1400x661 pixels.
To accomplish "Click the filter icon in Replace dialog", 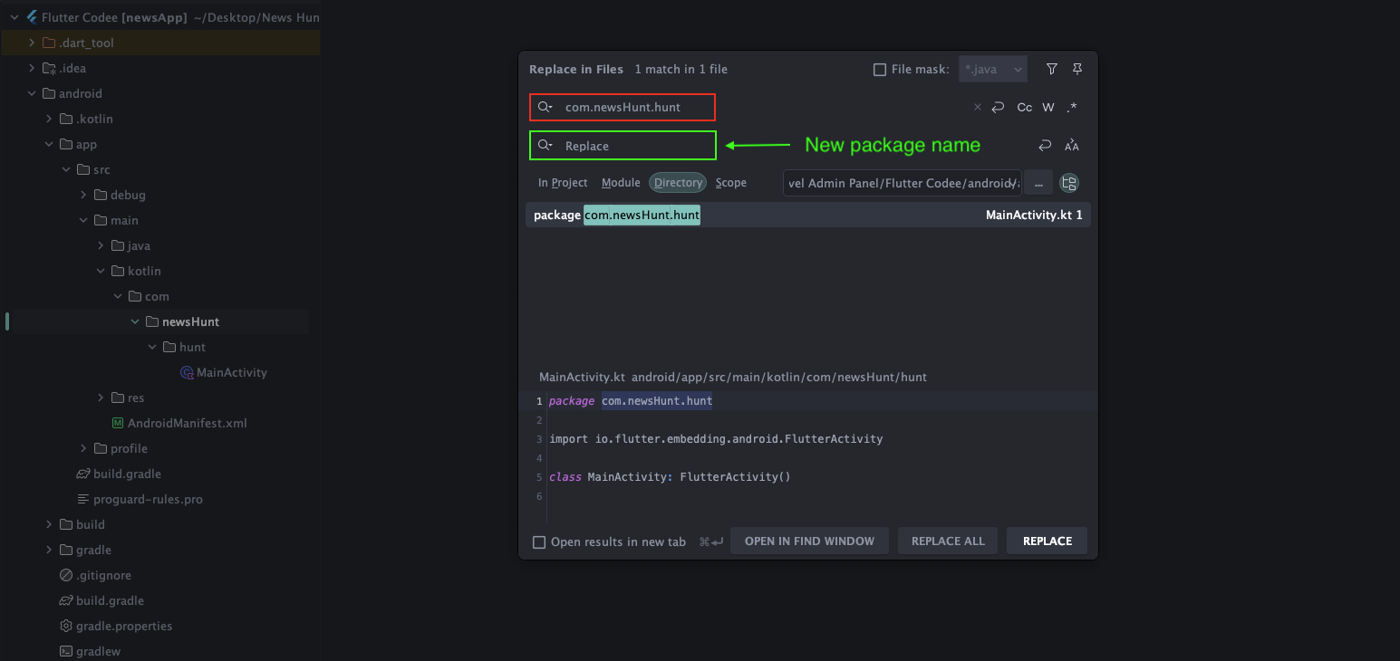I will click(x=1052, y=70).
